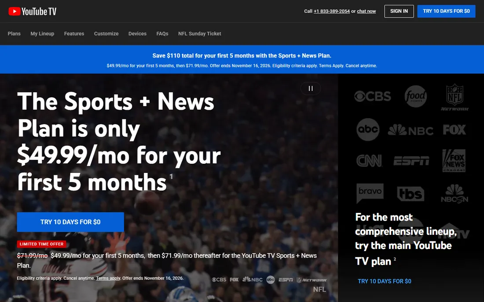Screen dimensions: 484x302
Task: Call the +1 833-389-2054 phone link
Action: click(x=331, y=11)
